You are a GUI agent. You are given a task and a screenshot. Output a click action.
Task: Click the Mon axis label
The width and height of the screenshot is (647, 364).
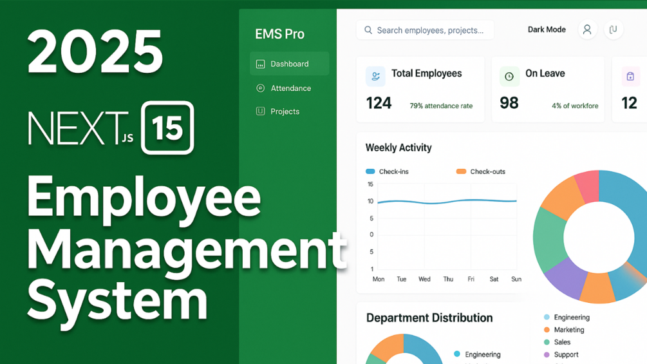click(x=379, y=280)
